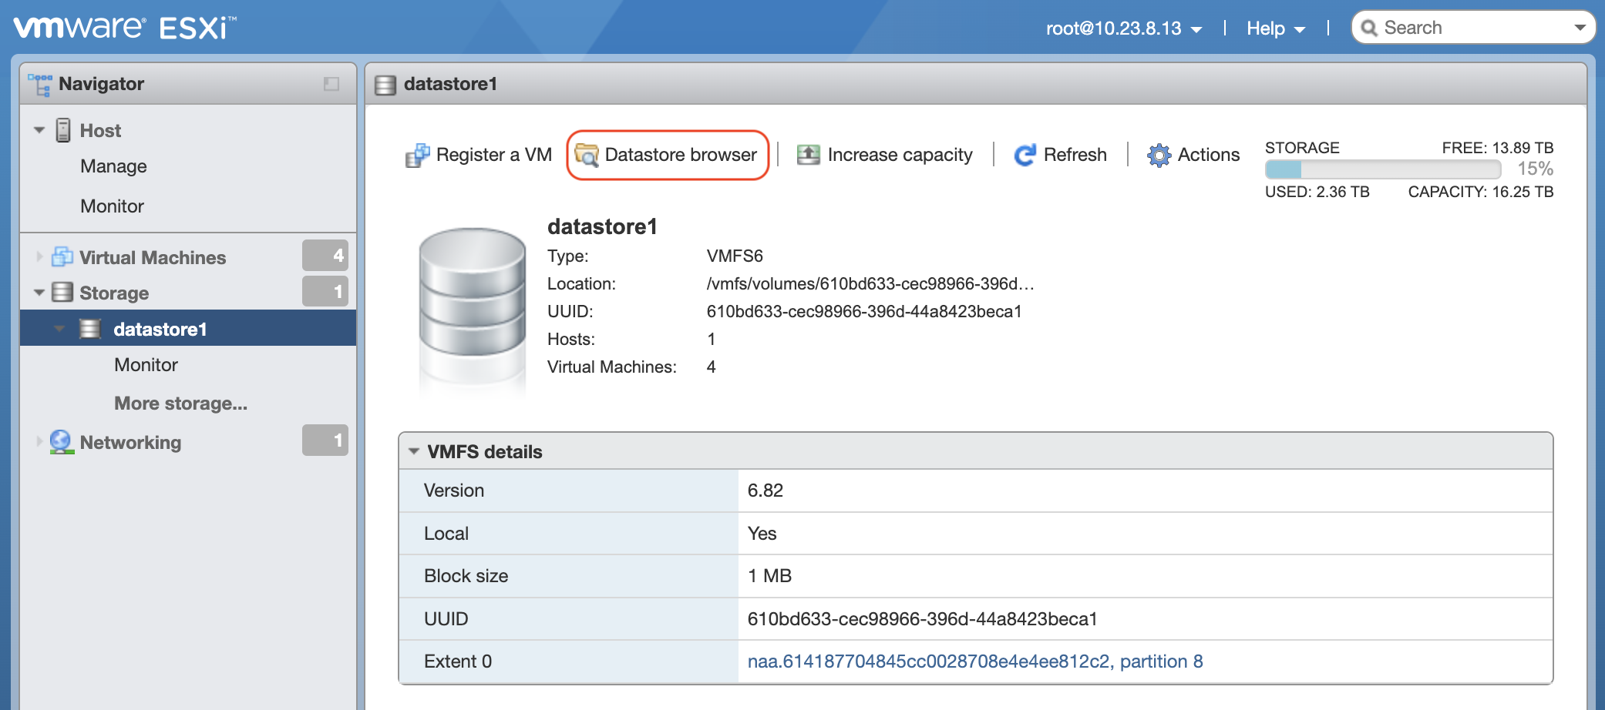
Task: Open the Extent 0 naa partition link
Action: (974, 661)
